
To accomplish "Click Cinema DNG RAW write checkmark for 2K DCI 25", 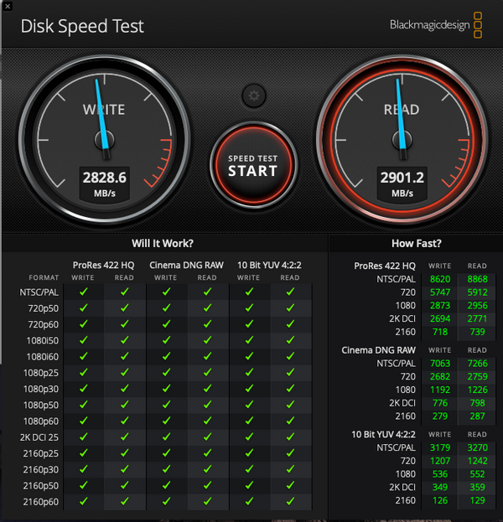I will tap(166, 437).
